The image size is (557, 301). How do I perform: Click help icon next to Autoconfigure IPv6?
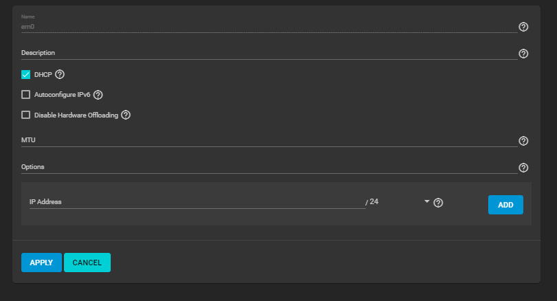click(x=98, y=95)
